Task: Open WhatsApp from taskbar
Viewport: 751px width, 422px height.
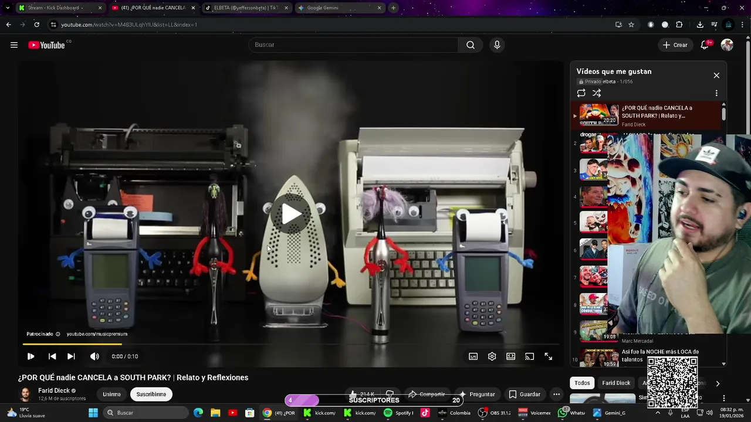Action: coord(571,413)
